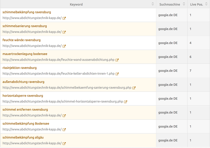
Task: Open keyword schimmelbekämpfung ravensburg
Action: tap(27, 12)
